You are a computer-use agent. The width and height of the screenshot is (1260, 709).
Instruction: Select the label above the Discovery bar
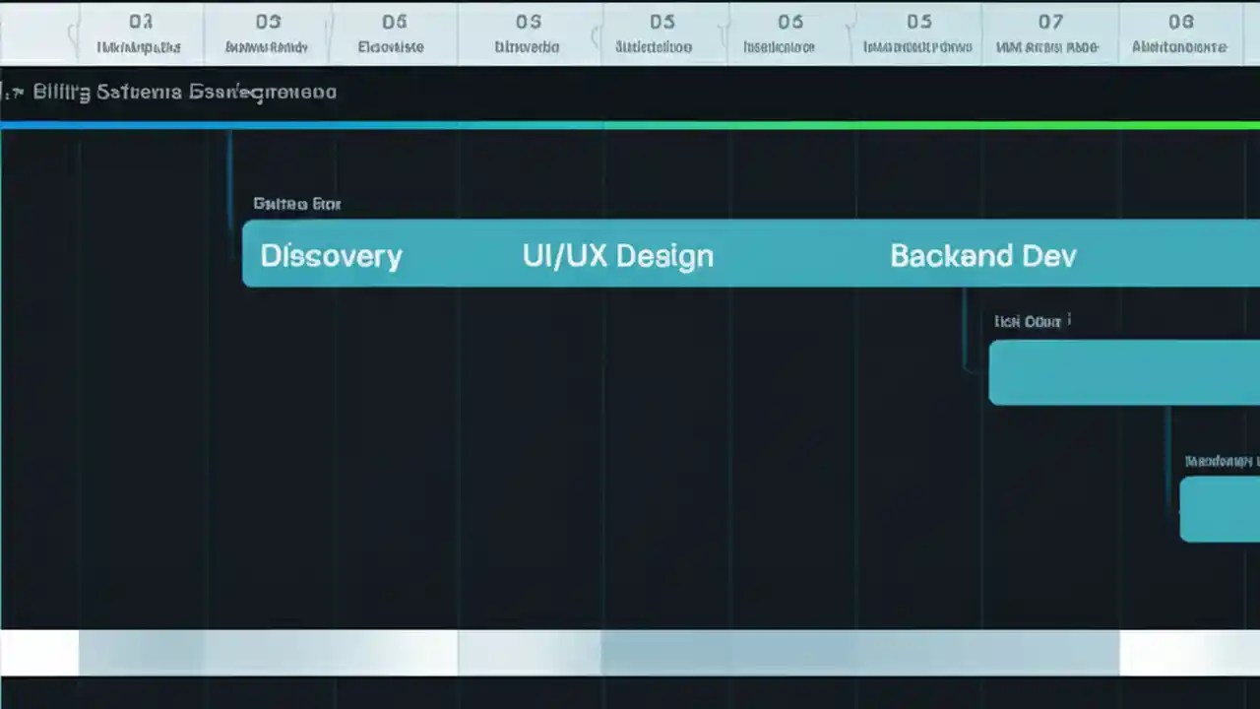coord(297,204)
